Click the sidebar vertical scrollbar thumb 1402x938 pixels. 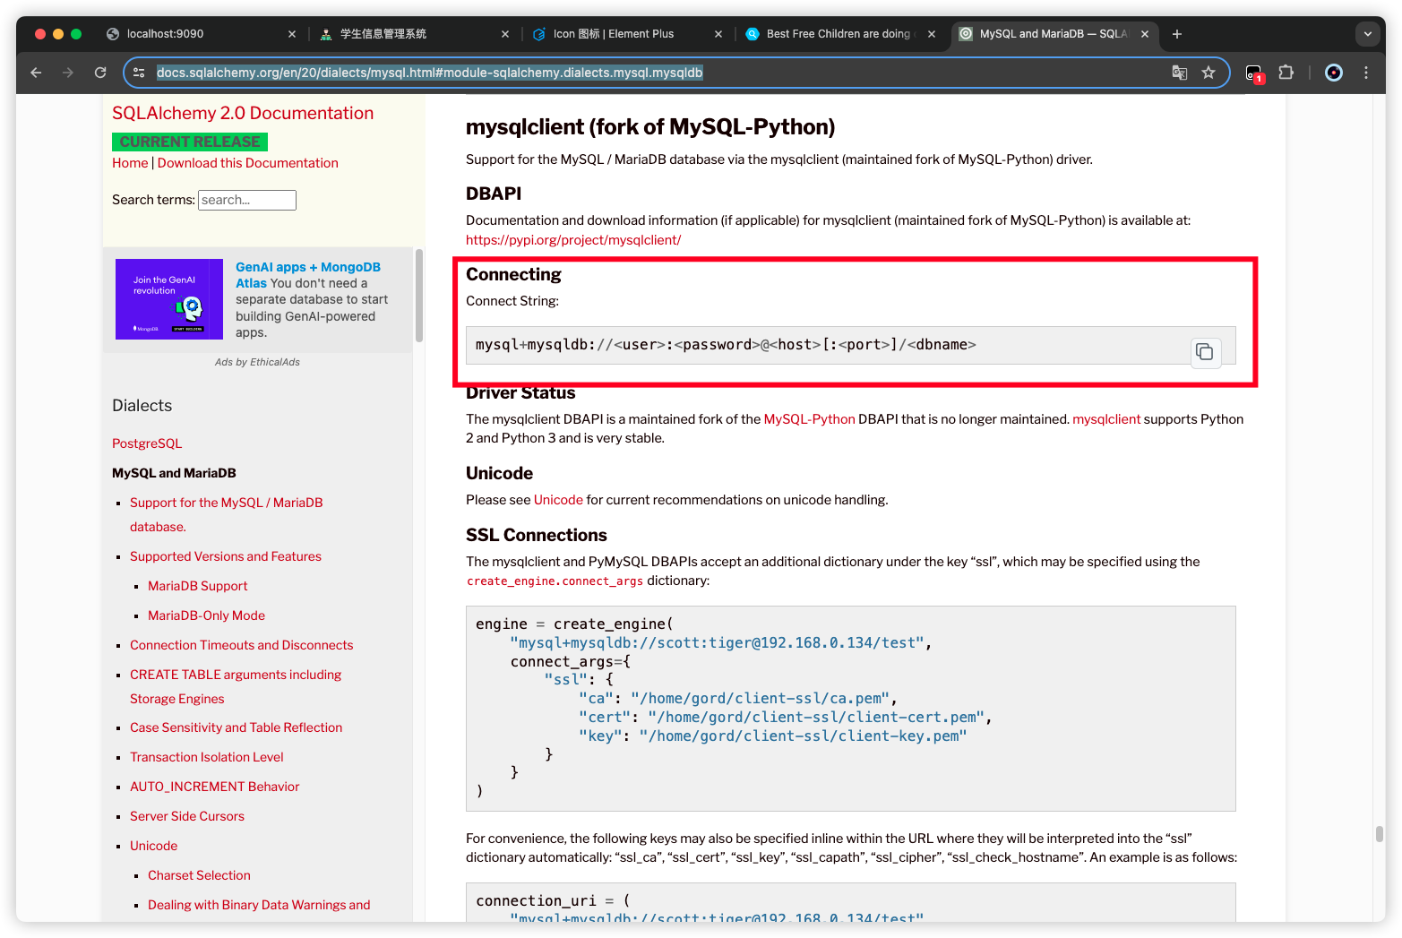coord(419,296)
